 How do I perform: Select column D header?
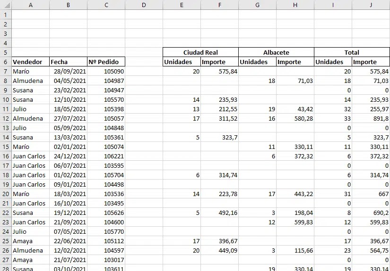coord(144,5)
